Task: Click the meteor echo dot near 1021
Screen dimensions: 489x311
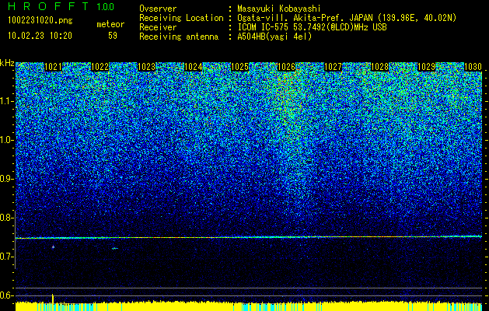Action: pyautogui.click(x=53, y=246)
